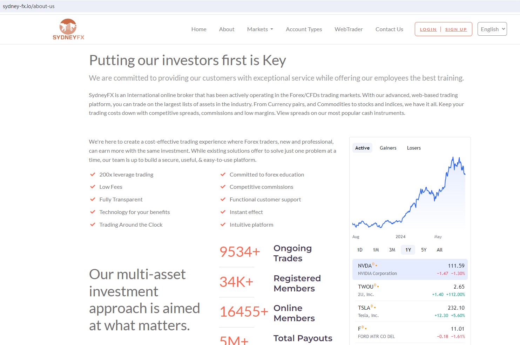The height and width of the screenshot is (345, 520).
Task: Click checkmark beside Committed to forex education
Action: tap(223, 174)
